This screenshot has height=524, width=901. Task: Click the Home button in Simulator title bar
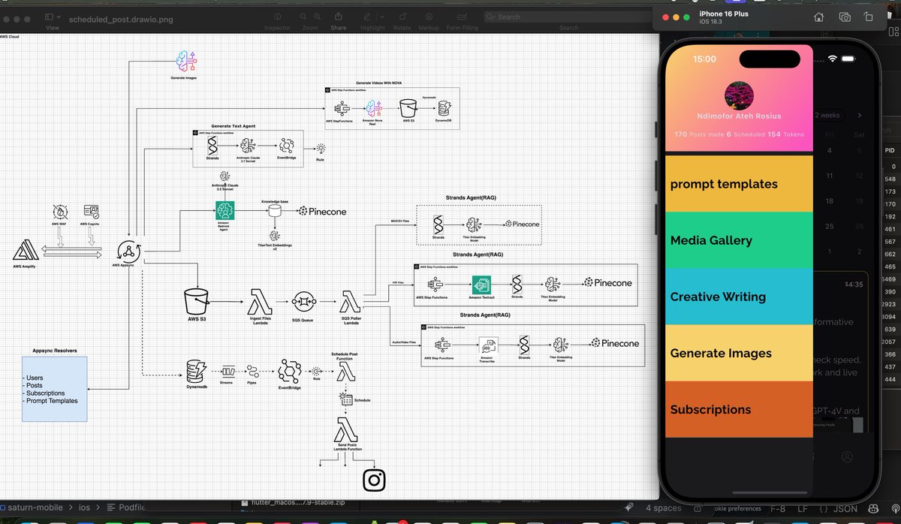818,17
